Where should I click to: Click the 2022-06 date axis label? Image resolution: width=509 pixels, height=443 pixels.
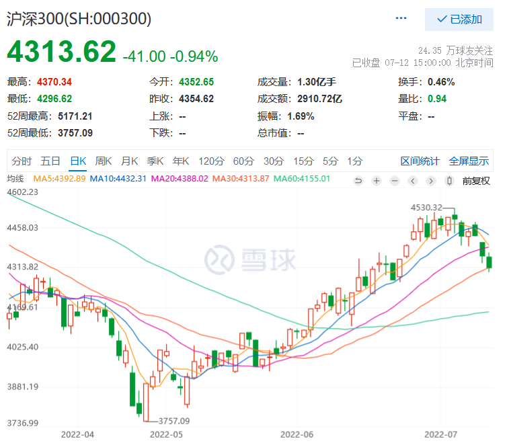297,434
